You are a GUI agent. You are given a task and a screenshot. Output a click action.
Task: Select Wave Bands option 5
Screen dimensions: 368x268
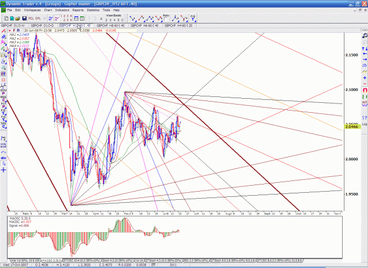point(118,20)
